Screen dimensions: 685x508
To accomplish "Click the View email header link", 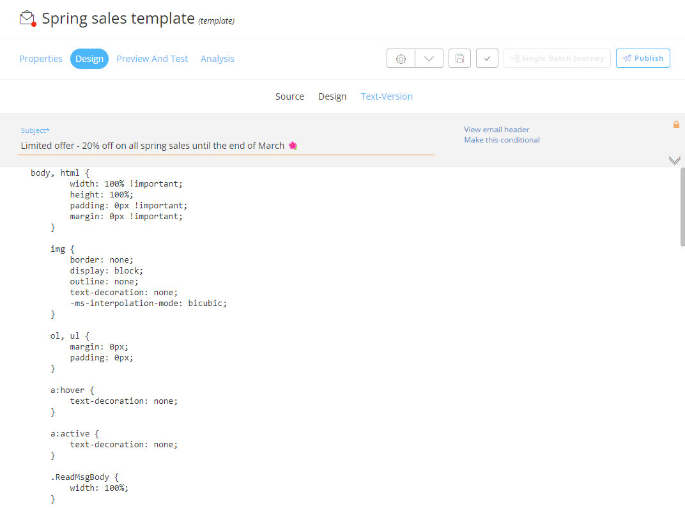I will click(496, 130).
